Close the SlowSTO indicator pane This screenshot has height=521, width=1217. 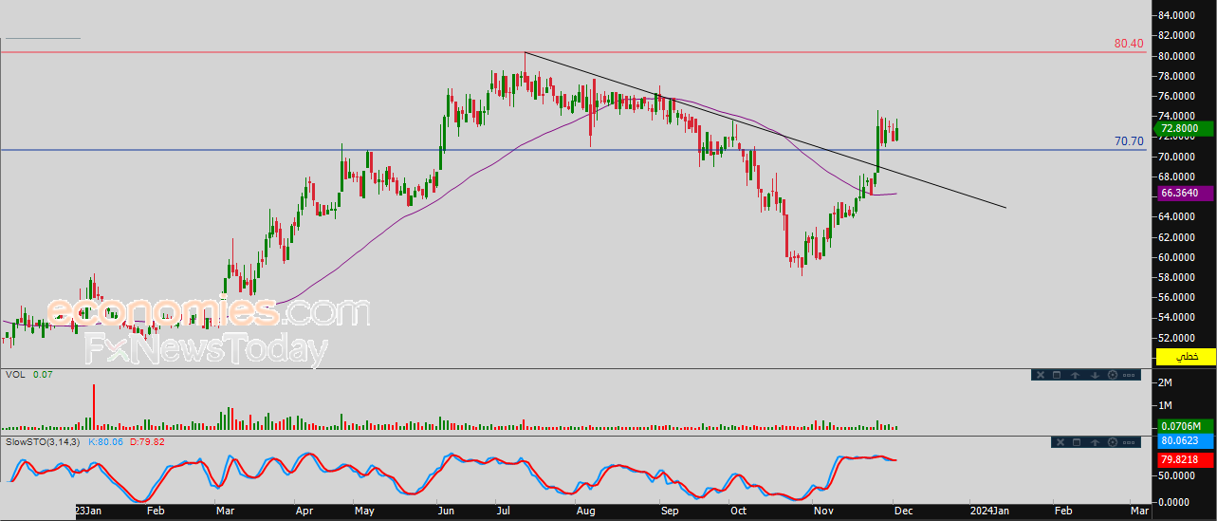(x=1060, y=442)
